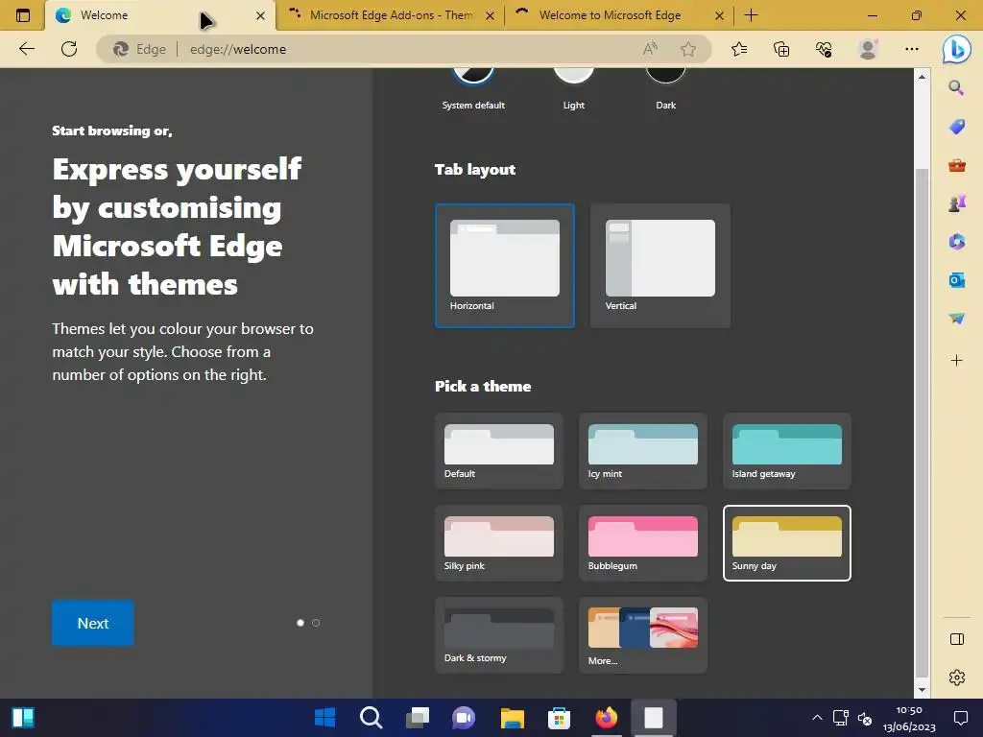Open sidebar Tools briefcase icon
983x737 pixels.
click(x=956, y=165)
